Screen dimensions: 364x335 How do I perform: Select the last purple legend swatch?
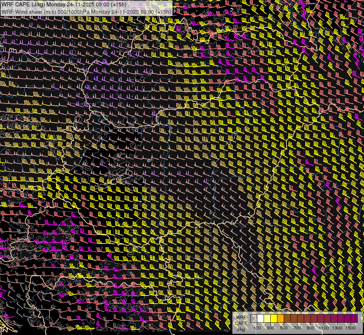(x=354, y=318)
